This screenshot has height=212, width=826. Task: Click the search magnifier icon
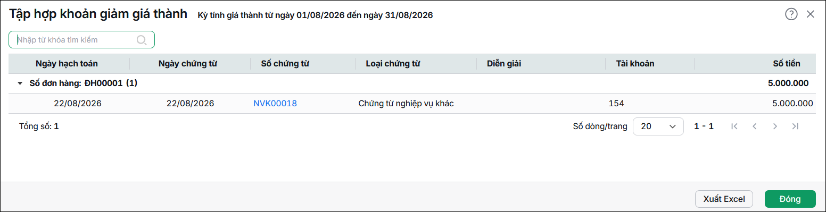142,40
